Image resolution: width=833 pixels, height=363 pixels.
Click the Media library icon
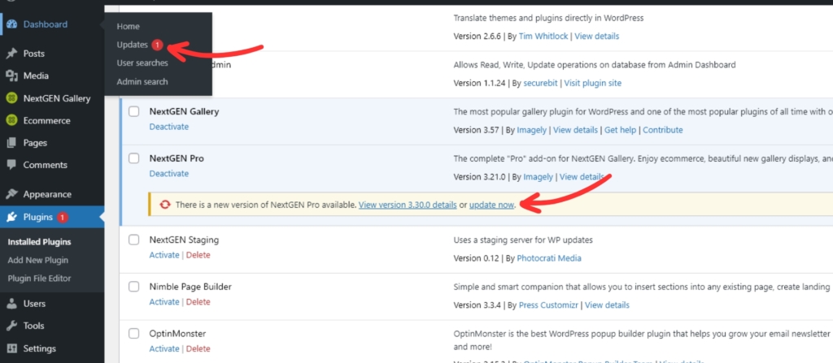point(11,76)
